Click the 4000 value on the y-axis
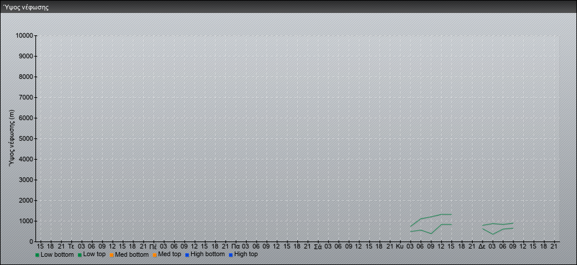The image size is (577, 265). [26, 159]
